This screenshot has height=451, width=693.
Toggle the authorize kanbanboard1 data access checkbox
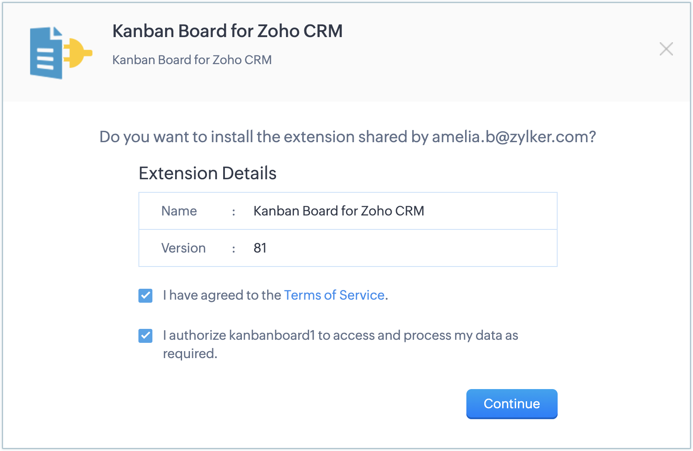[145, 336]
